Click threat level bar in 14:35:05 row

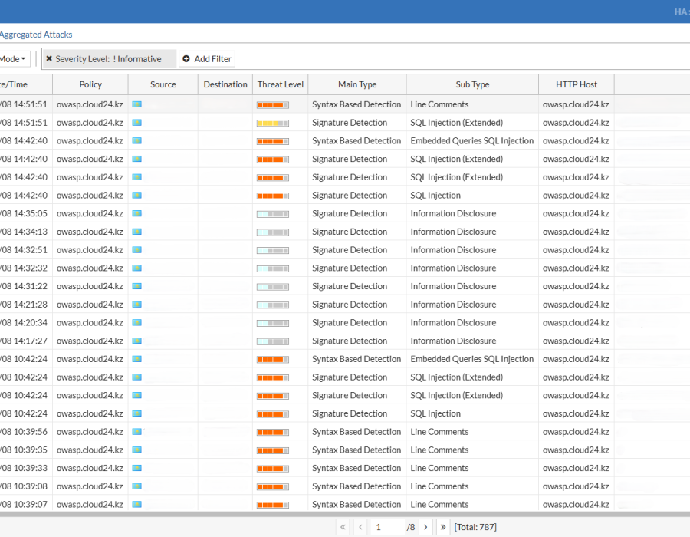[273, 214]
